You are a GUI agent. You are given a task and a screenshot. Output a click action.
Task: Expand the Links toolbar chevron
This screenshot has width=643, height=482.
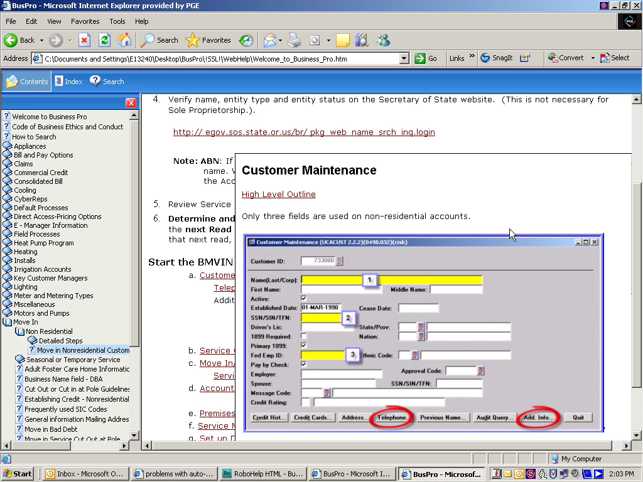(472, 56)
